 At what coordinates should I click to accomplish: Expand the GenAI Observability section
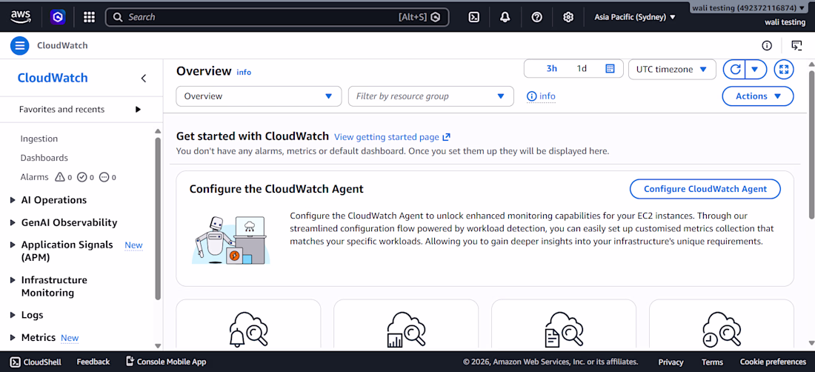pyautogui.click(x=13, y=223)
